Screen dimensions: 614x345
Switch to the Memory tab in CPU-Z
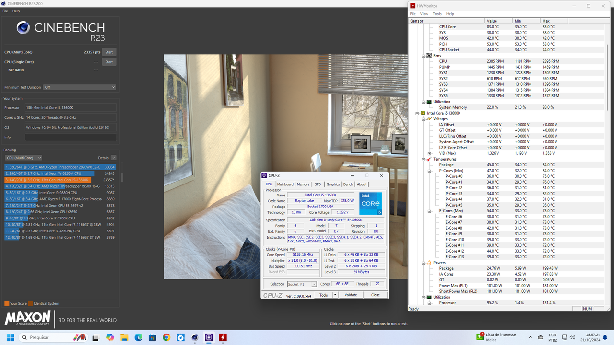(x=303, y=184)
